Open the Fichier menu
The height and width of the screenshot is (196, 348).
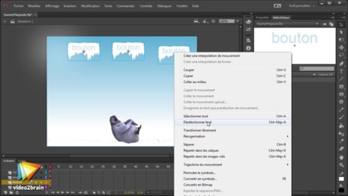(19, 6)
